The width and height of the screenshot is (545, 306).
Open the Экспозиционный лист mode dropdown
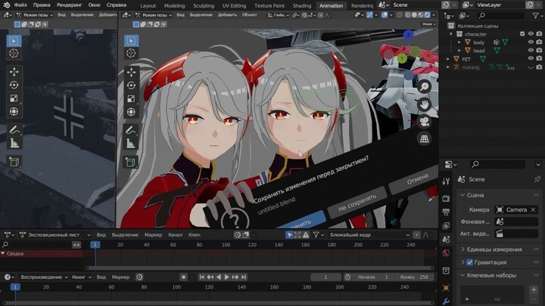pos(55,235)
